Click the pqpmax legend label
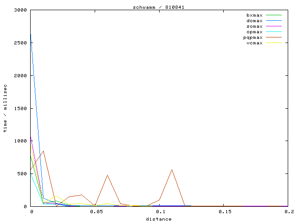Viewport: 297px width, 222px height. click(x=253, y=37)
